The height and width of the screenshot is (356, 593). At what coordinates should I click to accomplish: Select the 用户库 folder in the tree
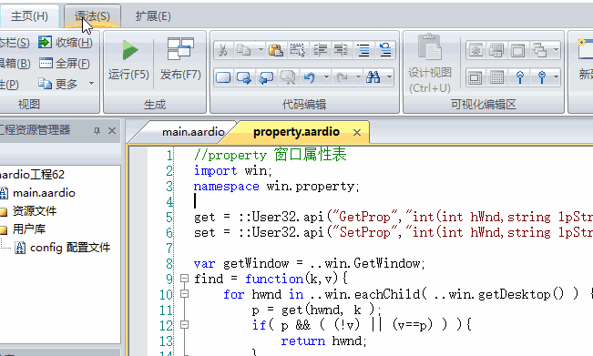tap(29, 229)
